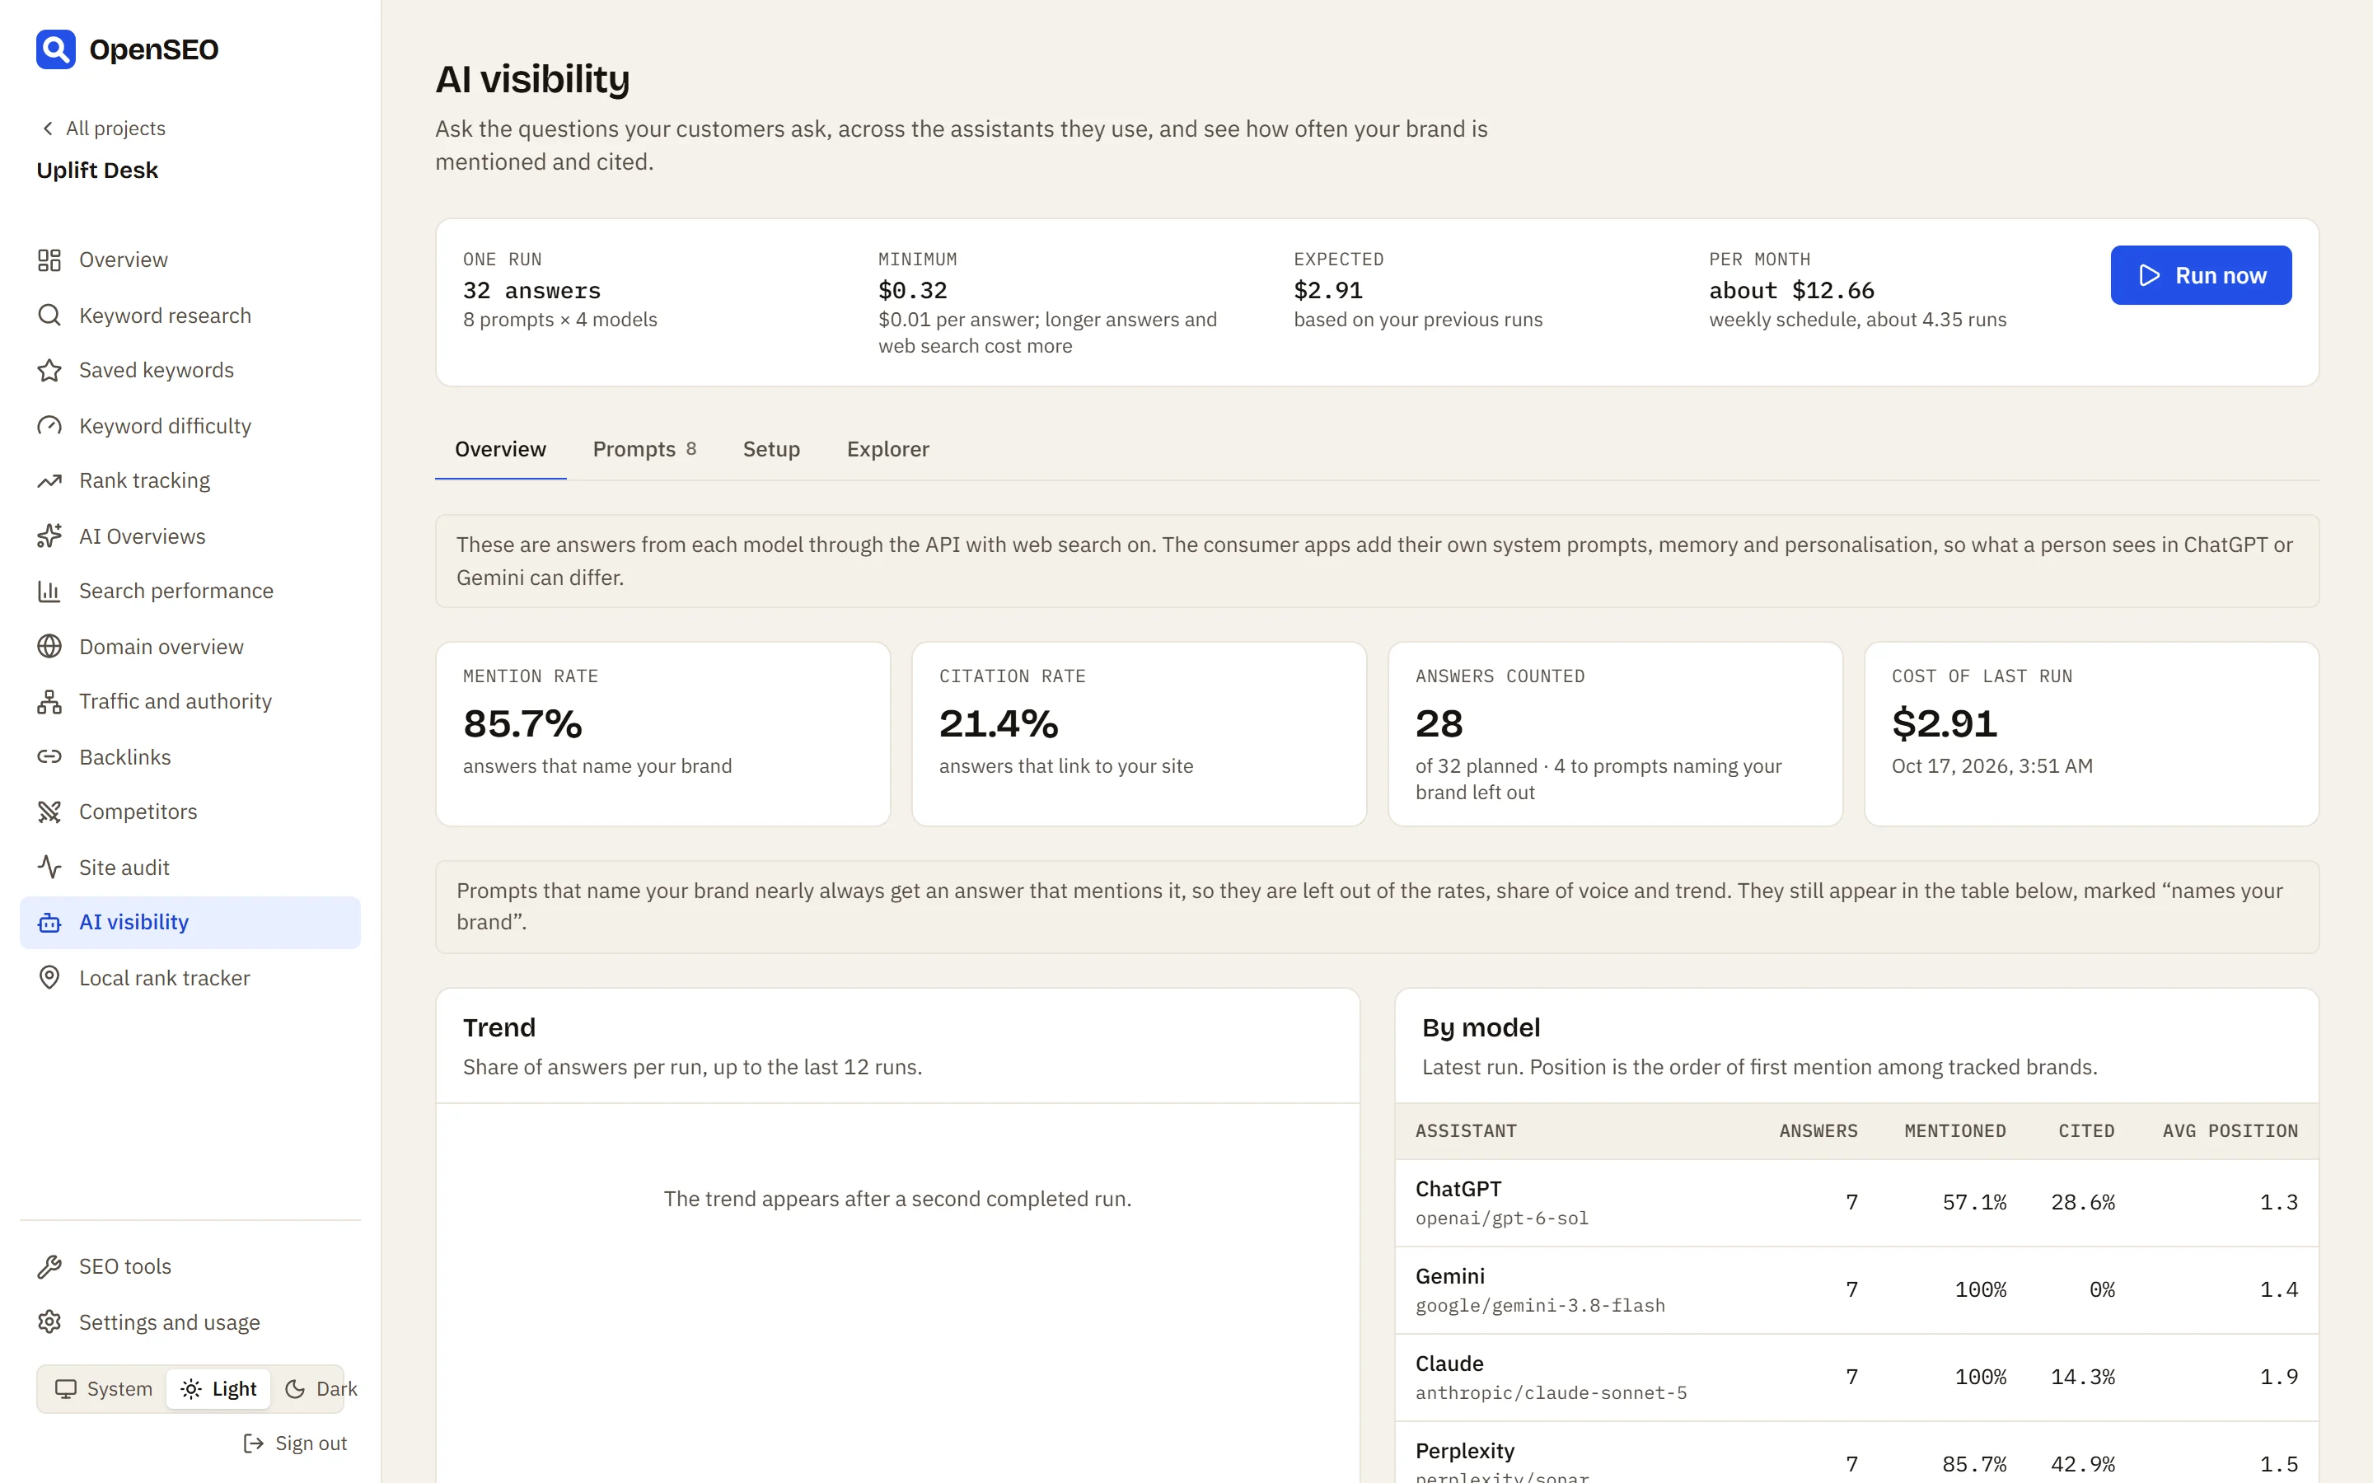Click the Site audit pulse icon
2373x1483 pixels.
[x=49, y=867]
